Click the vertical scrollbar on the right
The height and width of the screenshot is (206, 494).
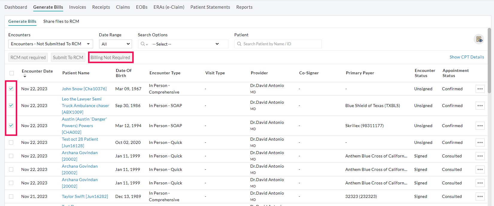point(489,60)
